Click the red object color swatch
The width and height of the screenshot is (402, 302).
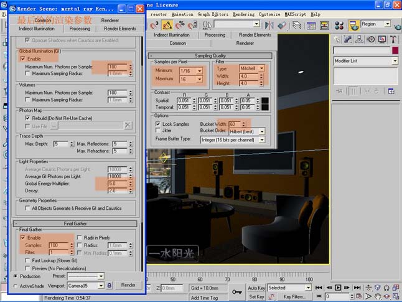coord(395,50)
